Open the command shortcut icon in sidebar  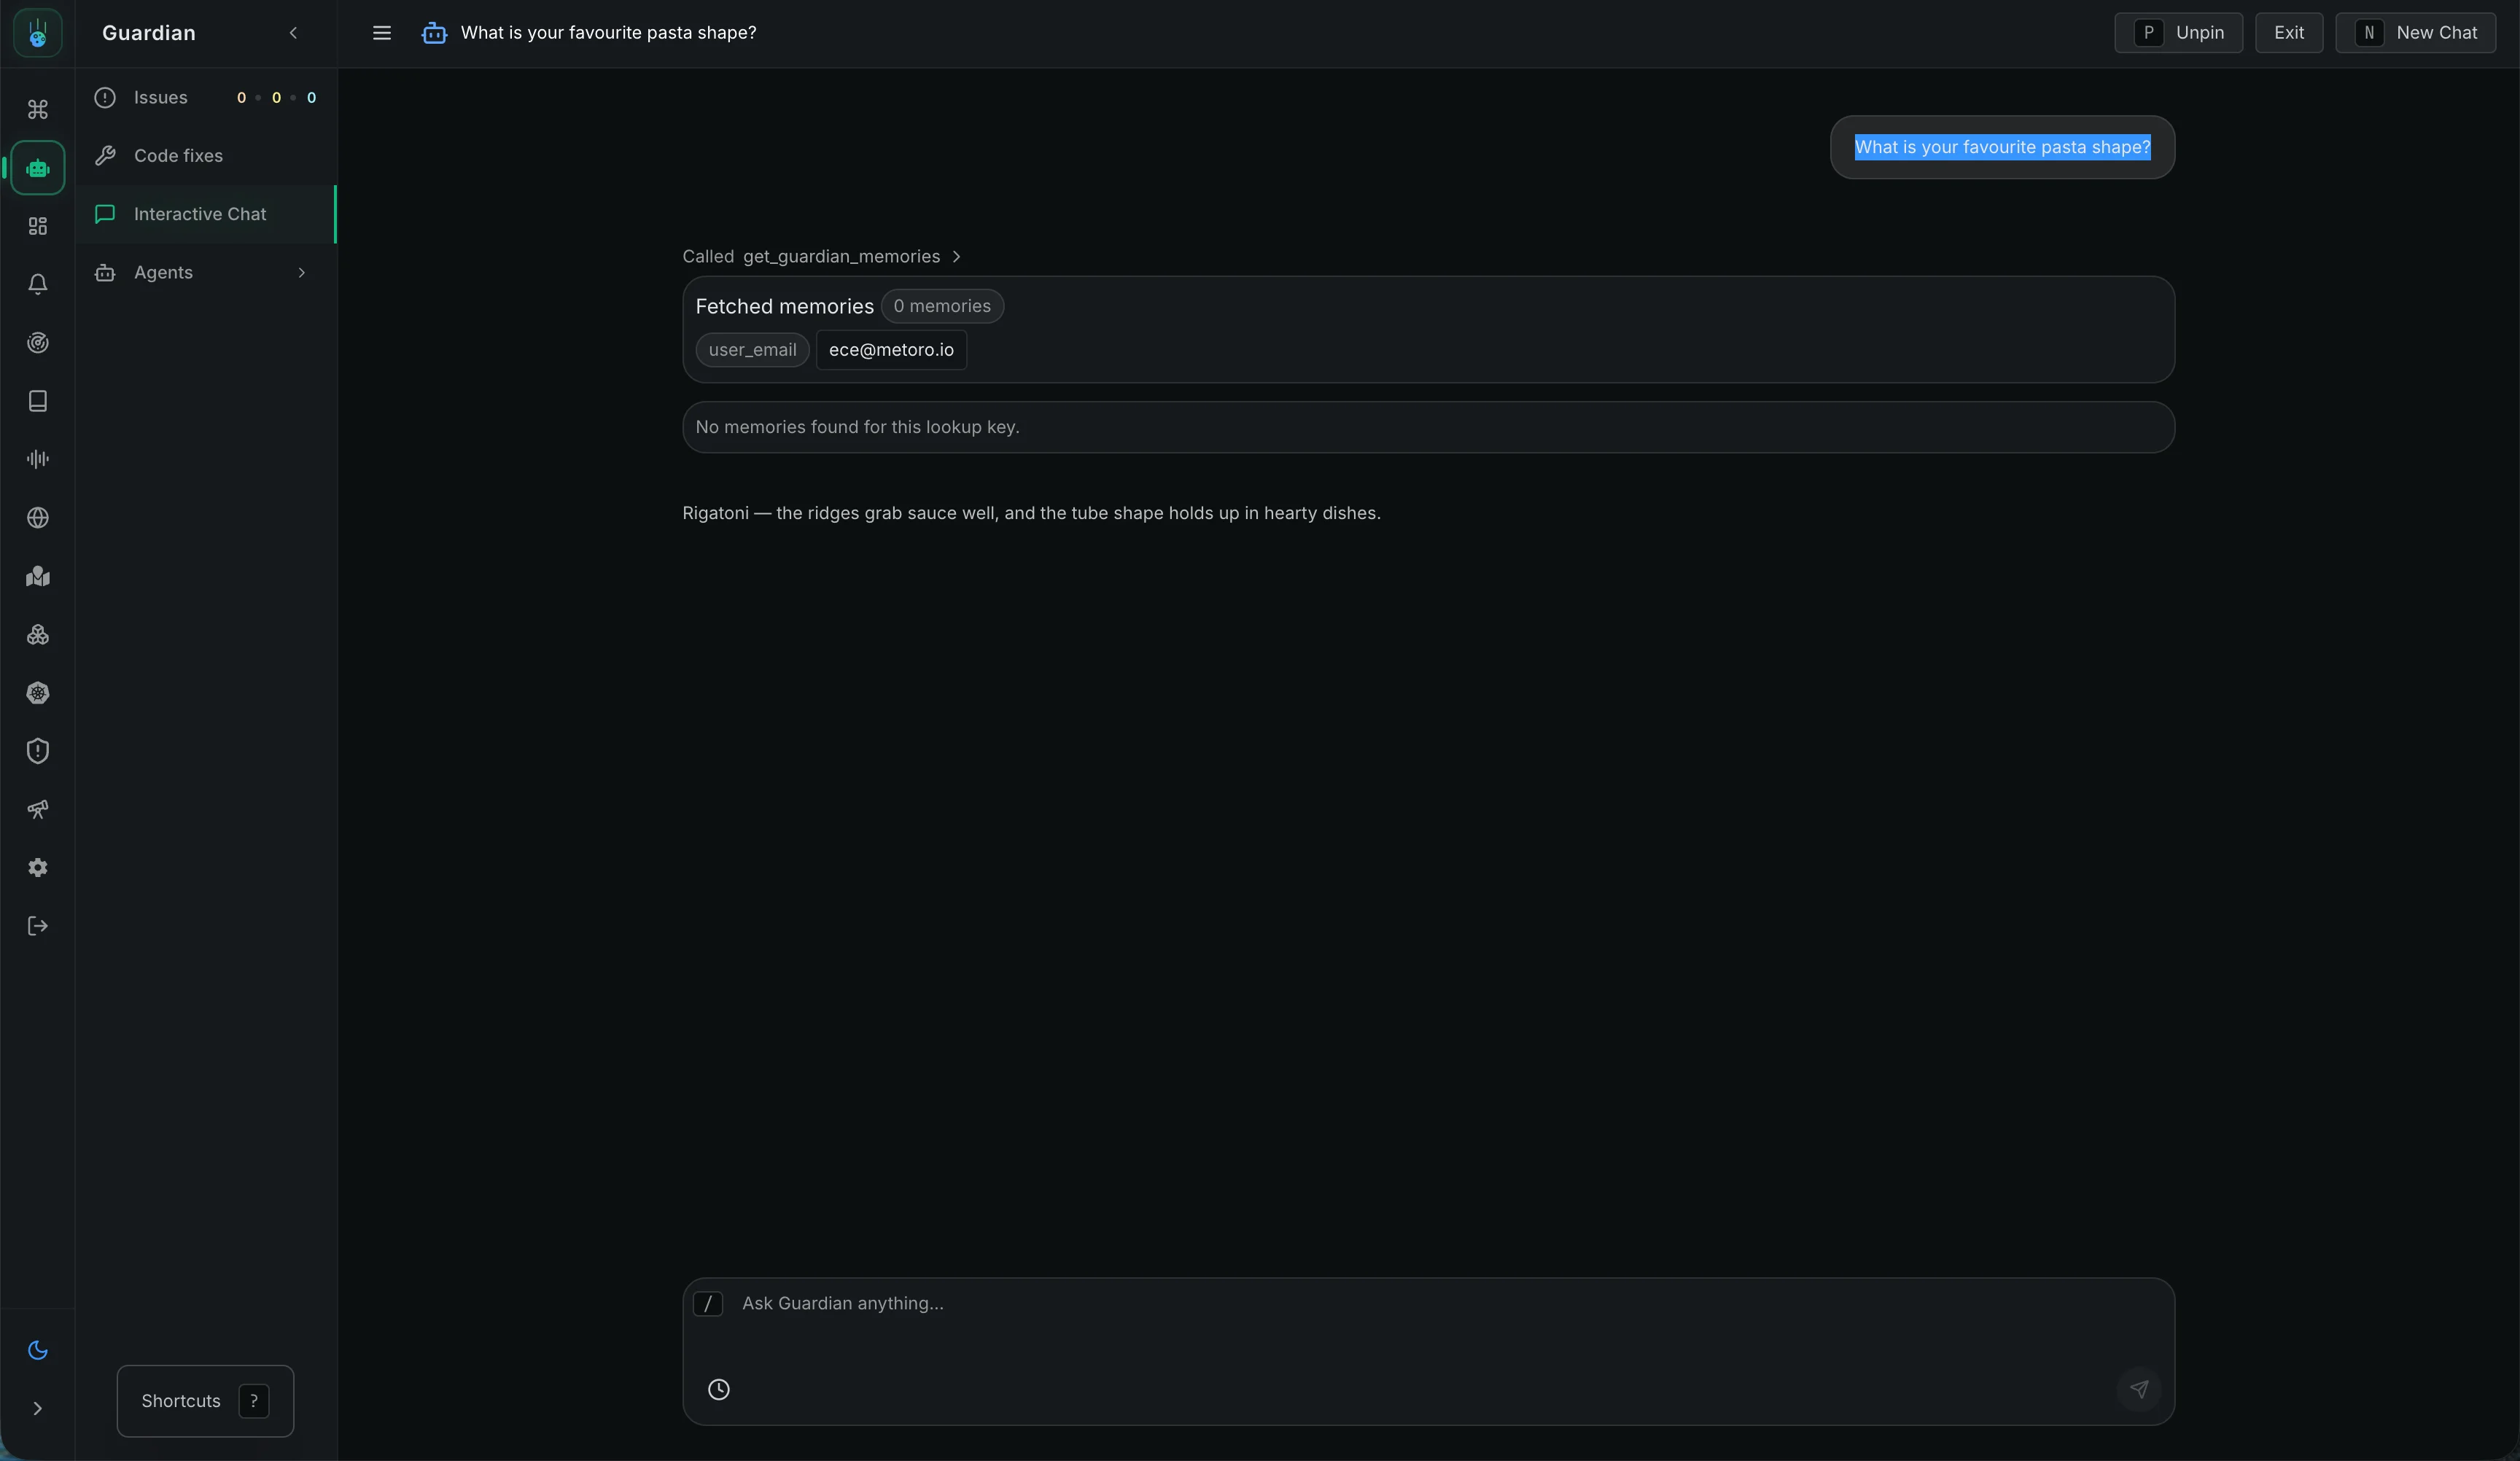38,109
